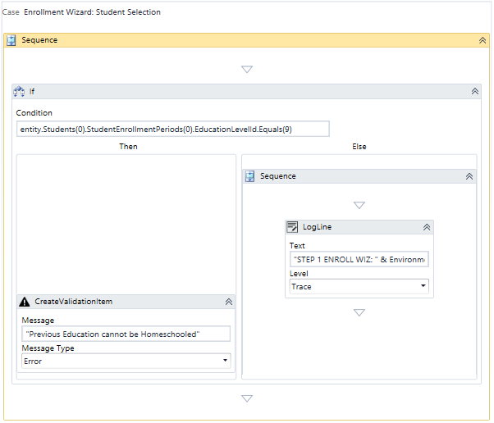Click the drop arrow below the If activity

pos(247,398)
